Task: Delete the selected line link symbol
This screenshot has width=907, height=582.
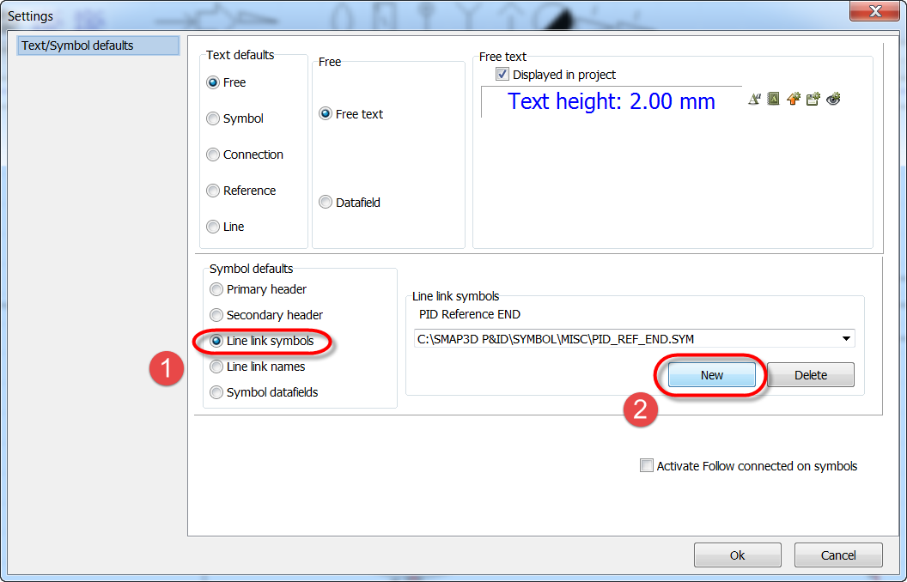Action: [x=810, y=374]
